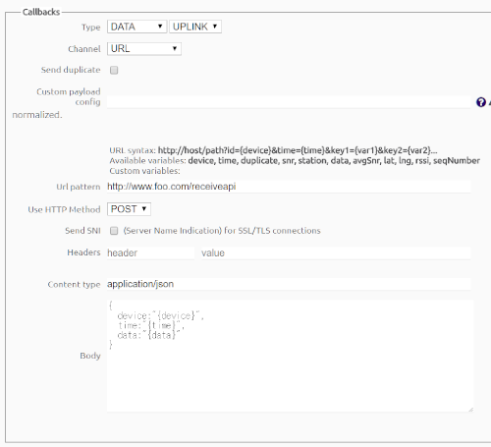This screenshot has height=447, width=491.
Task: Click the 'Send duplicate' label
Action: tap(71, 70)
